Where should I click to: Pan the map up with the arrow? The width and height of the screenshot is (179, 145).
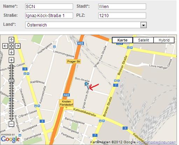[x=11, y=40]
